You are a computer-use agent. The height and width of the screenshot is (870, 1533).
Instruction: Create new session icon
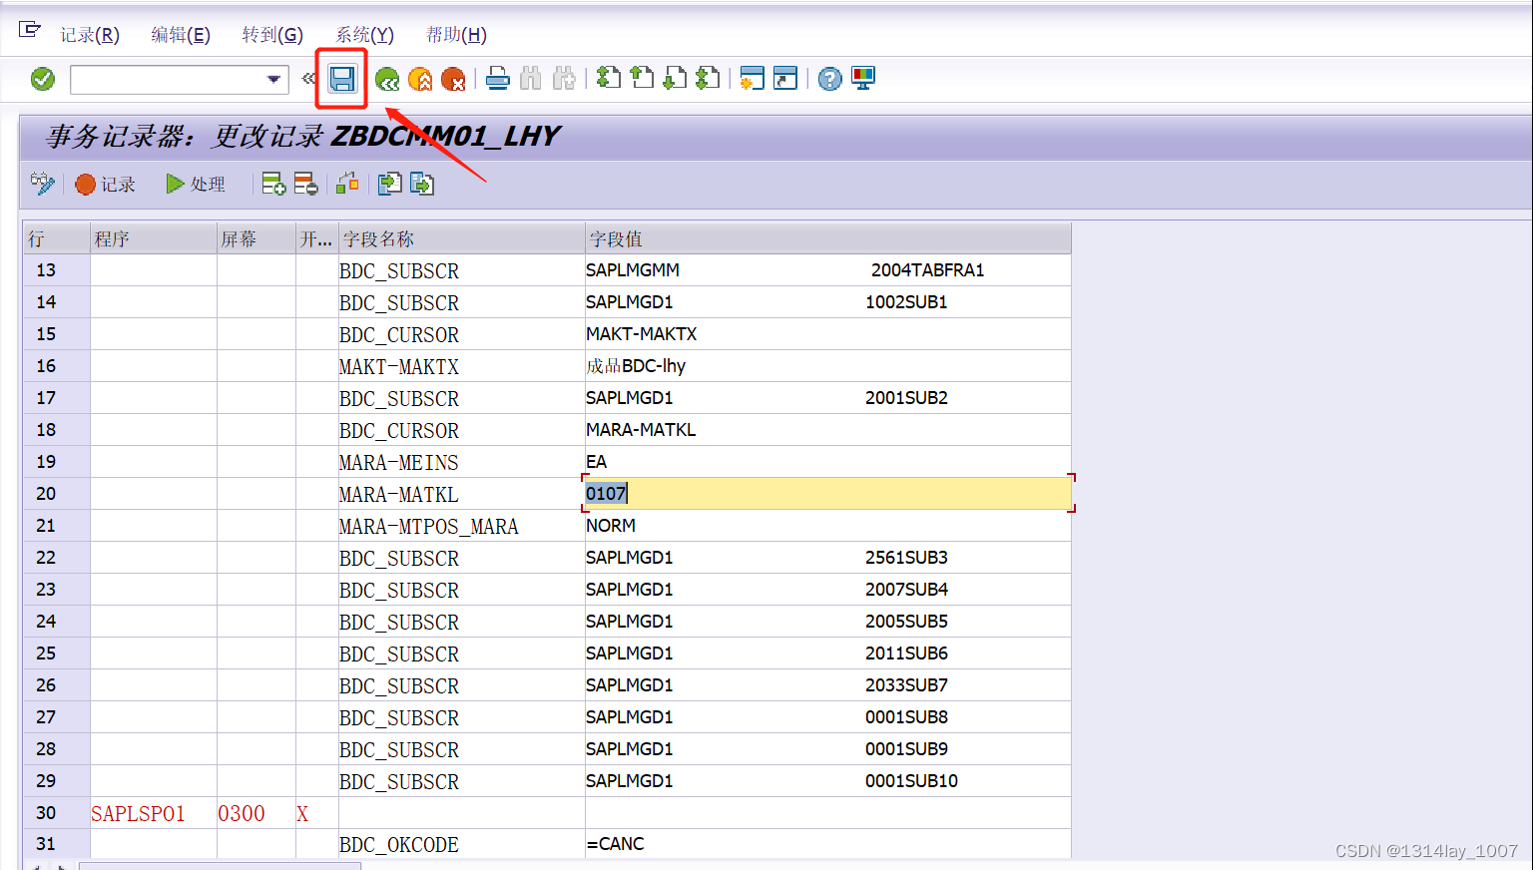click(x=753, y=78)
